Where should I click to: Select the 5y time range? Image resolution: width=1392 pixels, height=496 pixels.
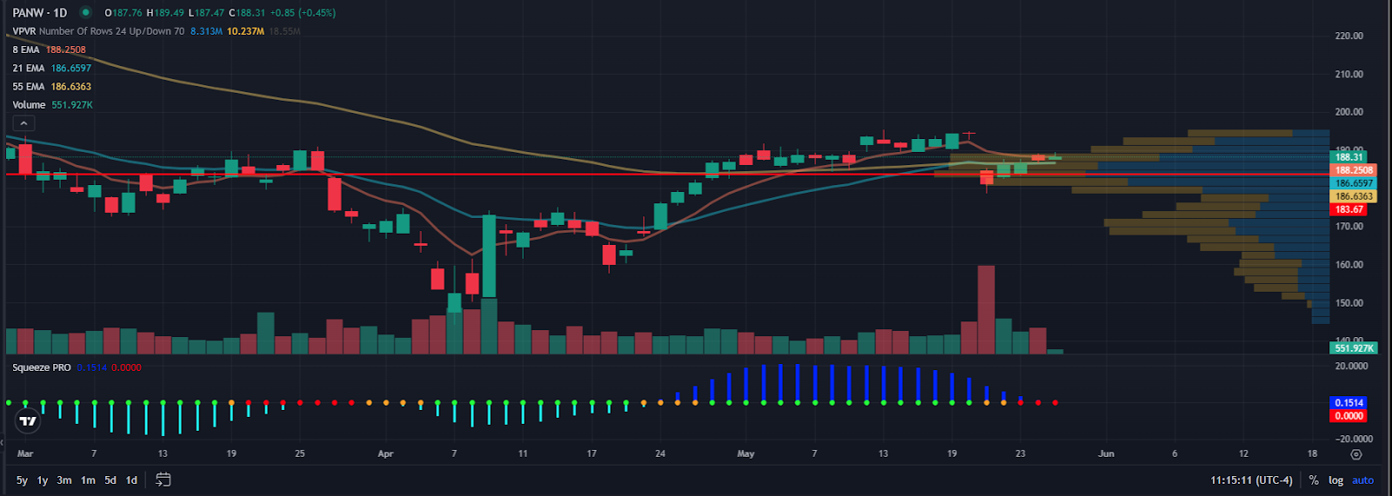(22, 480)
